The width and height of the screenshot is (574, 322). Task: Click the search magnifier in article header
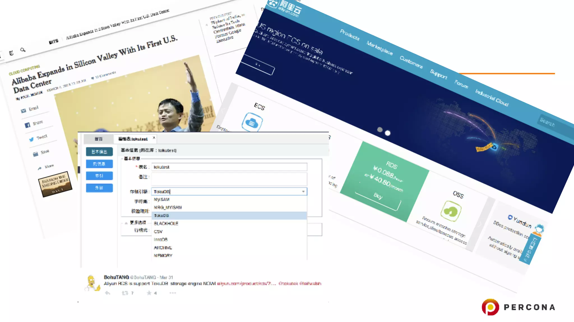(x=23, y=50)
